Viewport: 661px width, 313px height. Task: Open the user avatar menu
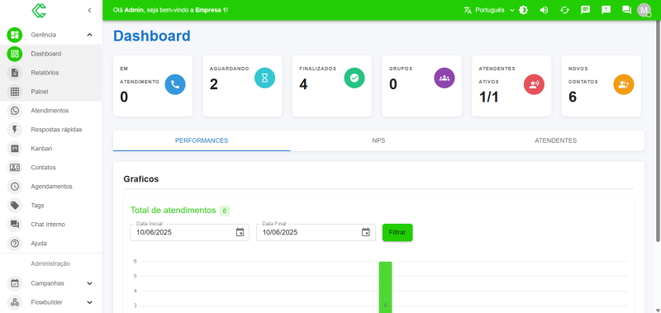click(x=644, y=10)
